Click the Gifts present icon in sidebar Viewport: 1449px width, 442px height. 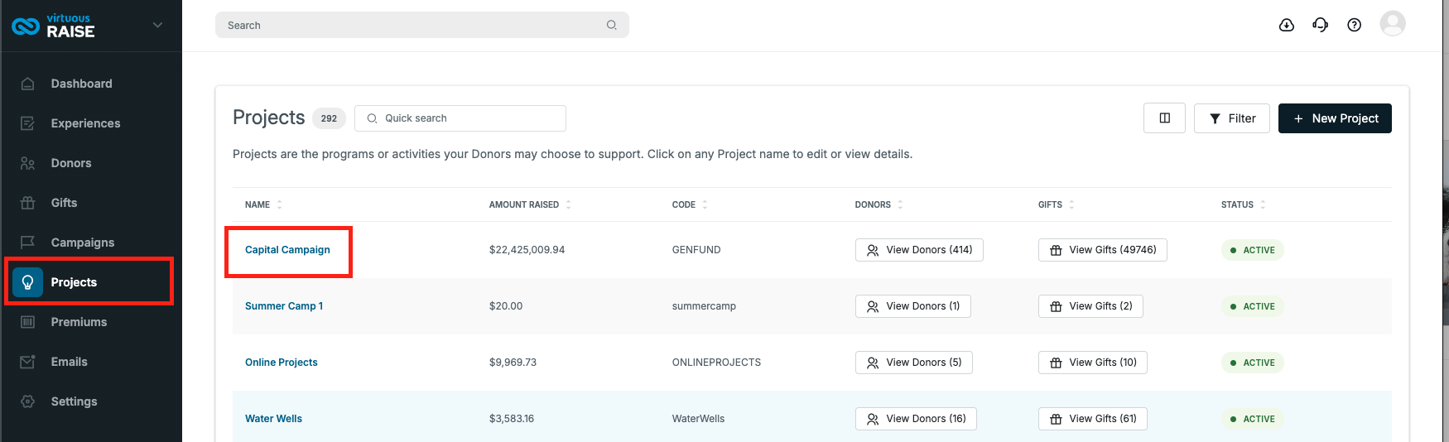coord(27,203)
